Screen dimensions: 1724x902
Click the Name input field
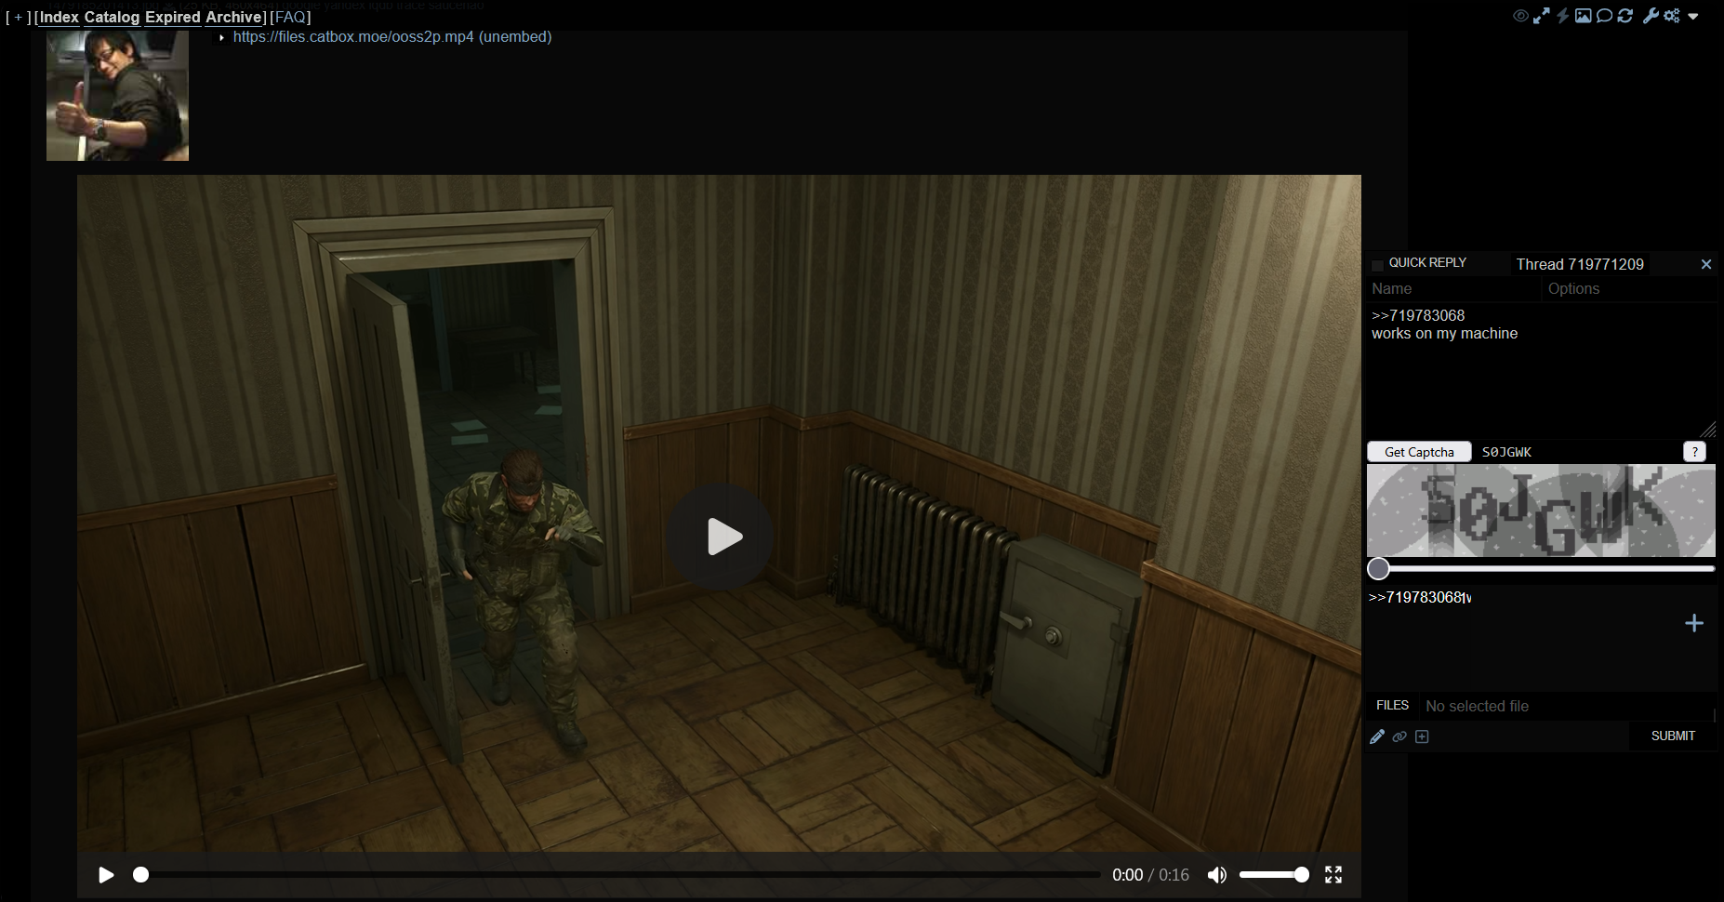tap(1453, 289)
